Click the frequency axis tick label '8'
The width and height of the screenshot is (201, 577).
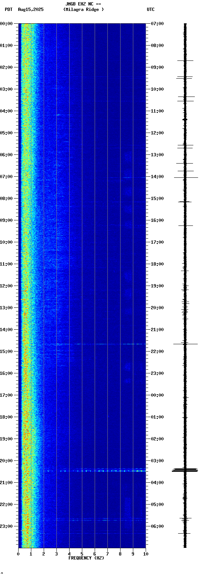pyautogui.click(x=120, y=554)
